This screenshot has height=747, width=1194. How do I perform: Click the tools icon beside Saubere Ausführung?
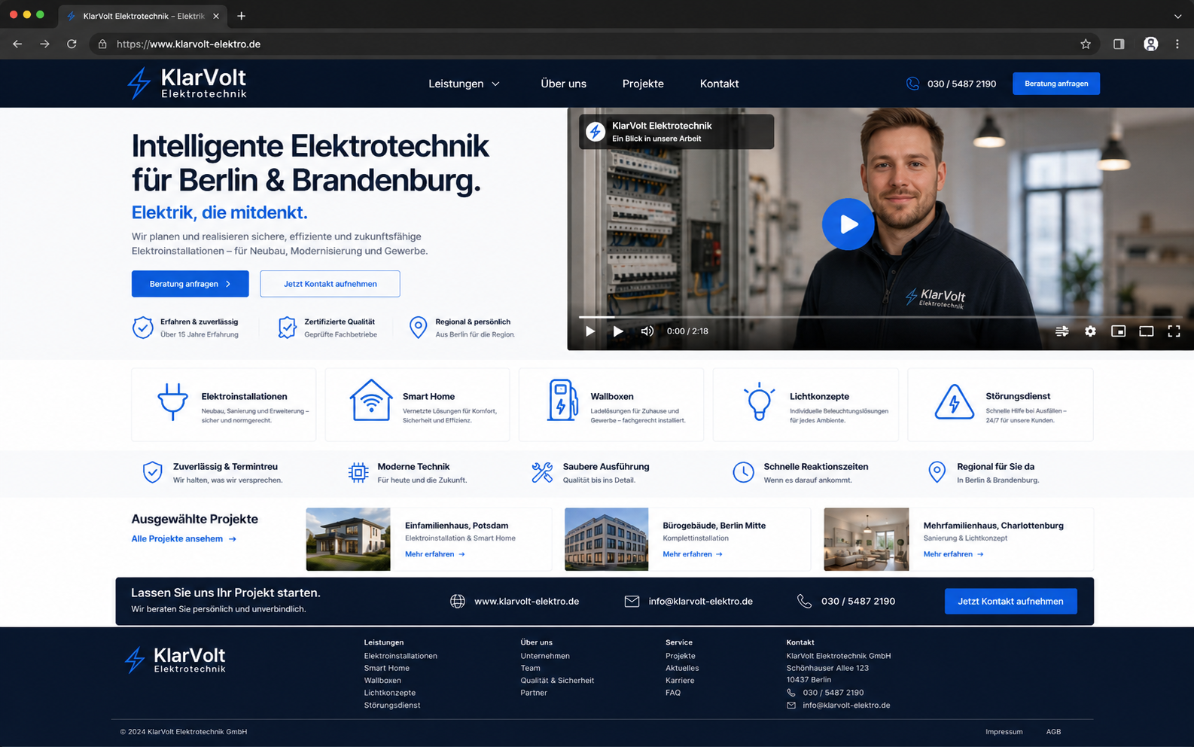pos(542,472)
